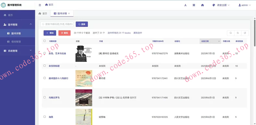
Task: Click the 书籍标题 column header
Action: [52, 41]
